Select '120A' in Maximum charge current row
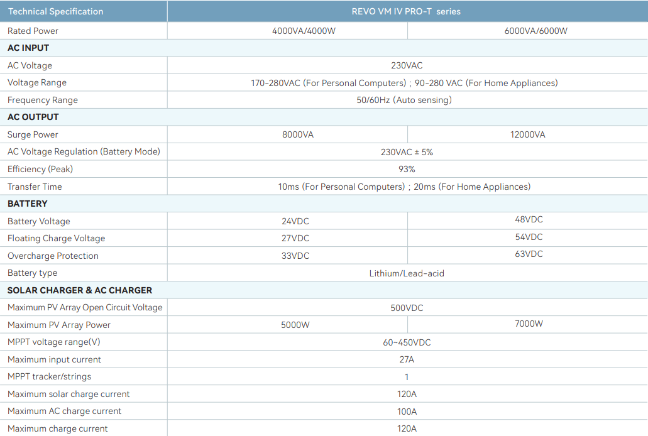 tap(407, 429)
